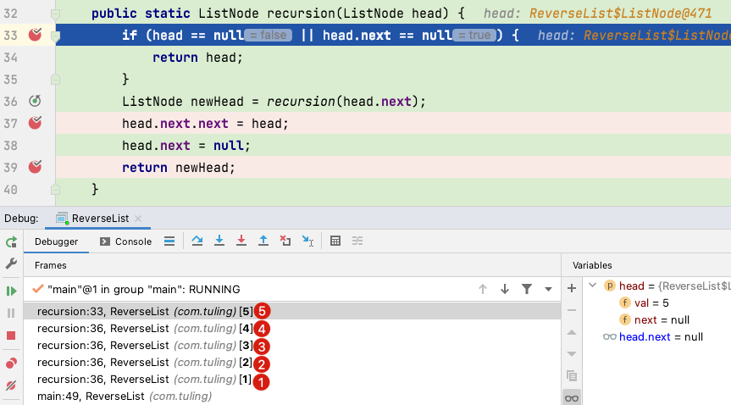Click line 38 'head.next = null;'
Image resolution: width=731 pixels, height=405 pixels.
(x=186, y=146)
